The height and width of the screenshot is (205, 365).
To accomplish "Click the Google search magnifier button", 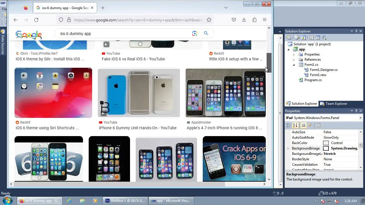I will tap(206, 33).
